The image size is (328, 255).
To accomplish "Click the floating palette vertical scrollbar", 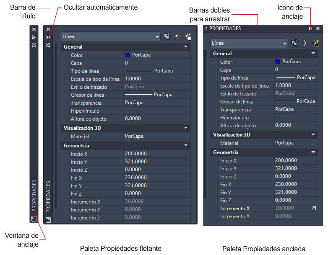I will (x=56, y=125).
